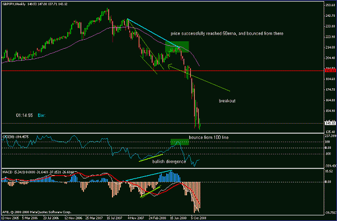Click the GBPJPY,Weekly chart title

click(14, 4)
